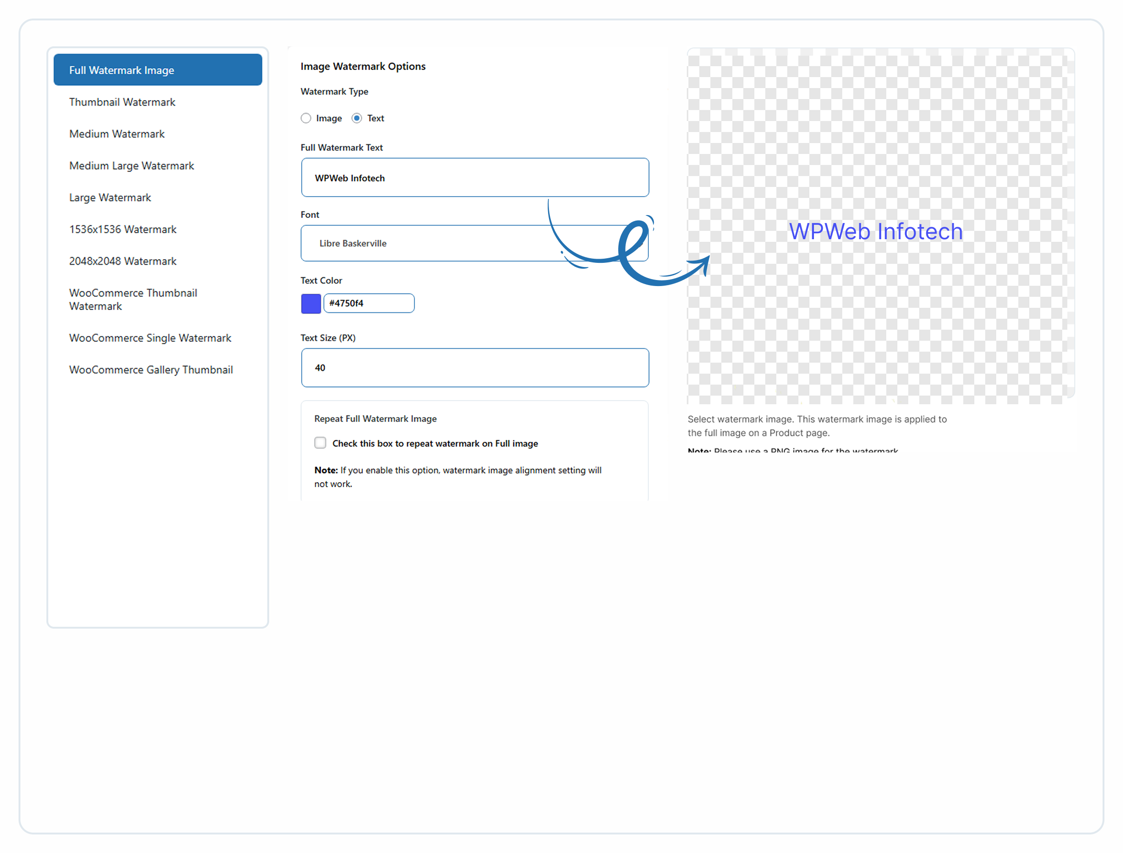Select Text watermark type radio
The width and height of the screenshot is (1123, 853).
point(357,118)
